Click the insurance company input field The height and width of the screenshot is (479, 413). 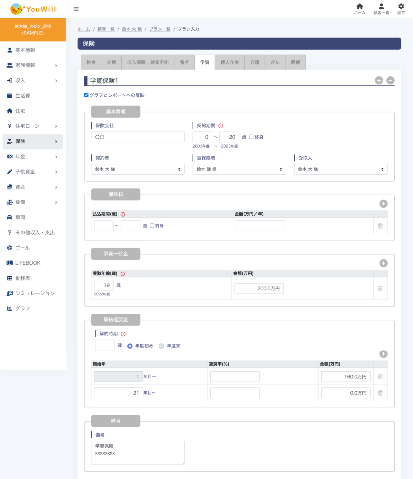(138, 137)
